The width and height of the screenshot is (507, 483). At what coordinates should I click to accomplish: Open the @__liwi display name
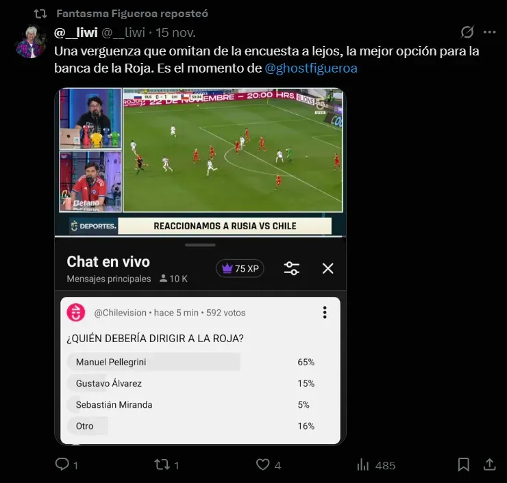[76, 32]
